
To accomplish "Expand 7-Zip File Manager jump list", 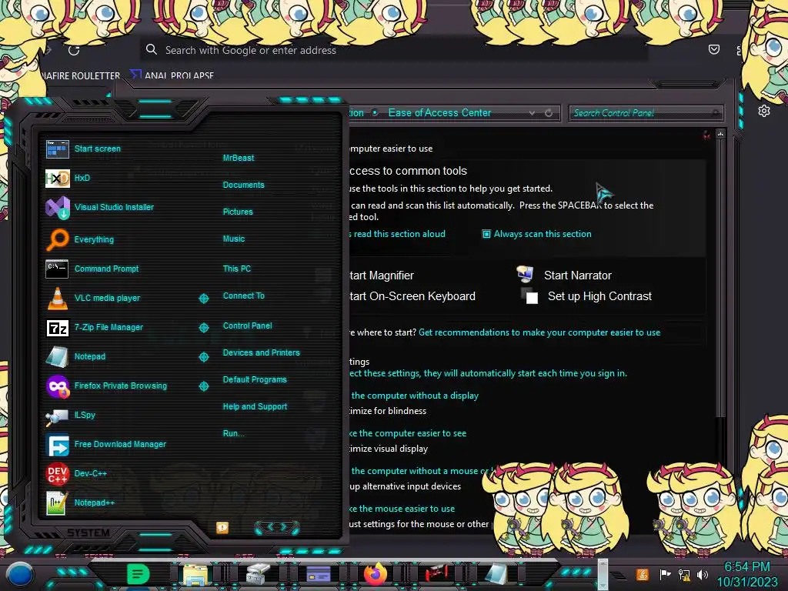I will pyautogui.click(x=203, y=328).
